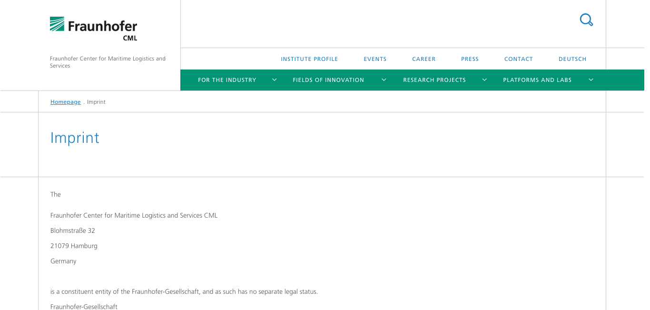
Task: Open the Fields of Innovation menu
Action: coord(328,80)
